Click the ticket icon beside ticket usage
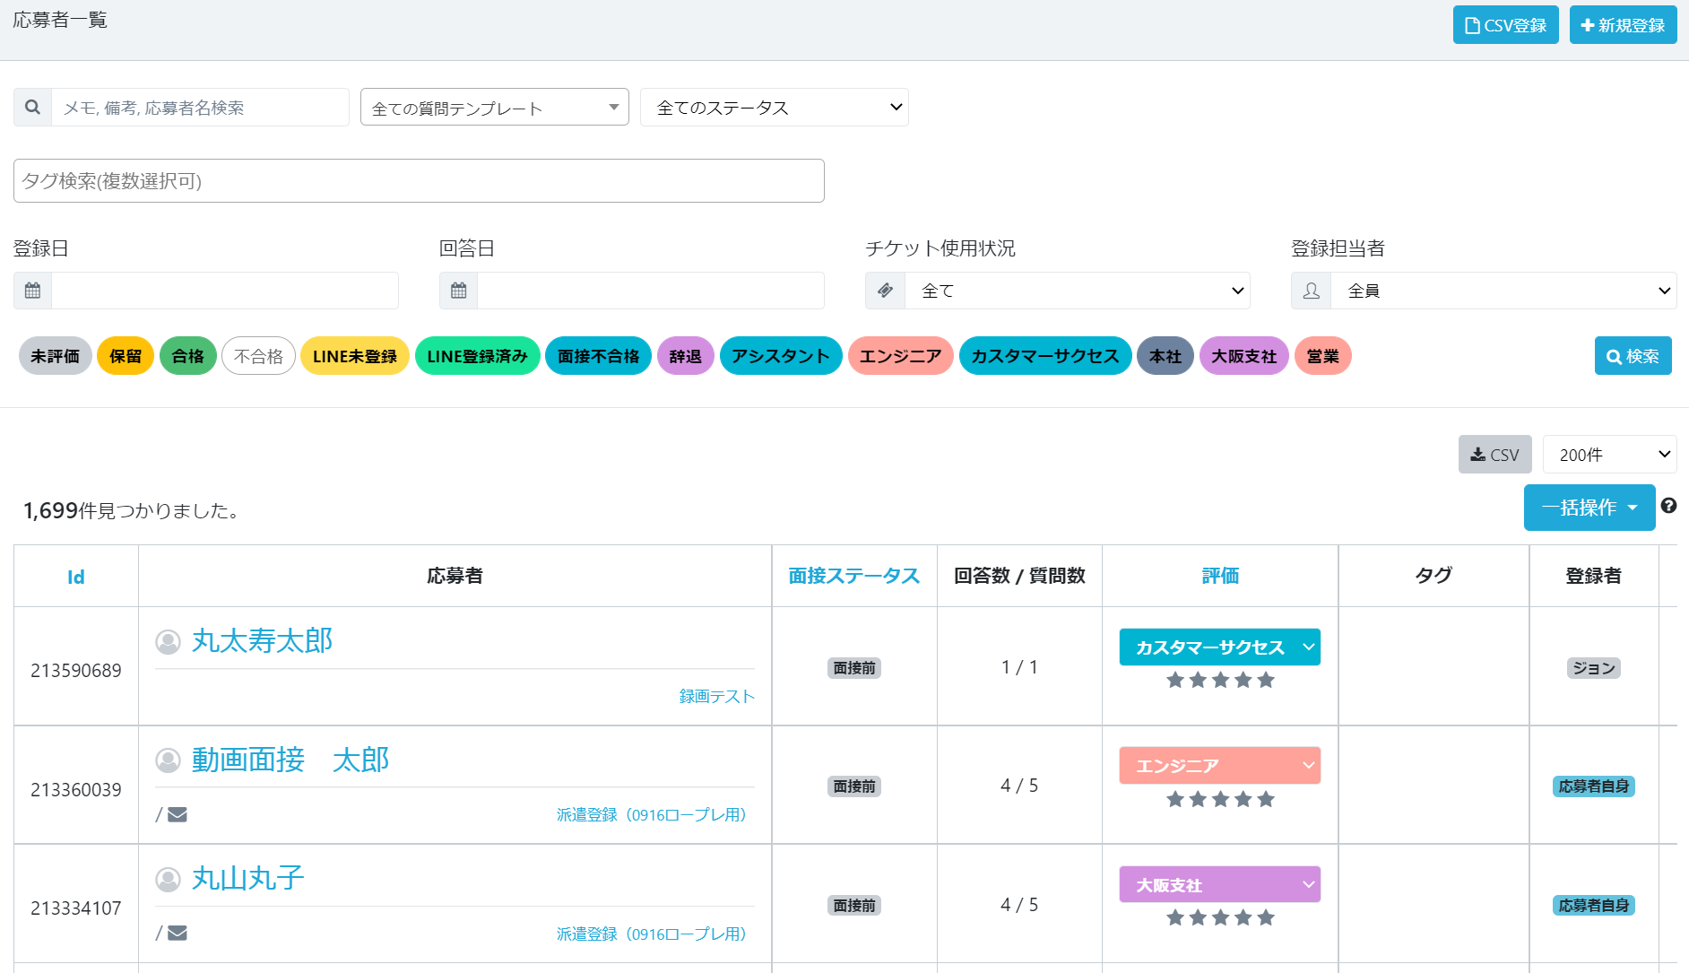 885,291
